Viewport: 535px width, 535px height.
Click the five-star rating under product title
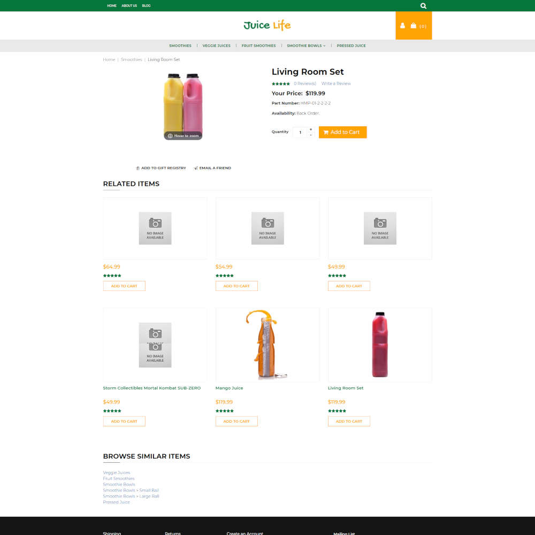coord(281,83)
